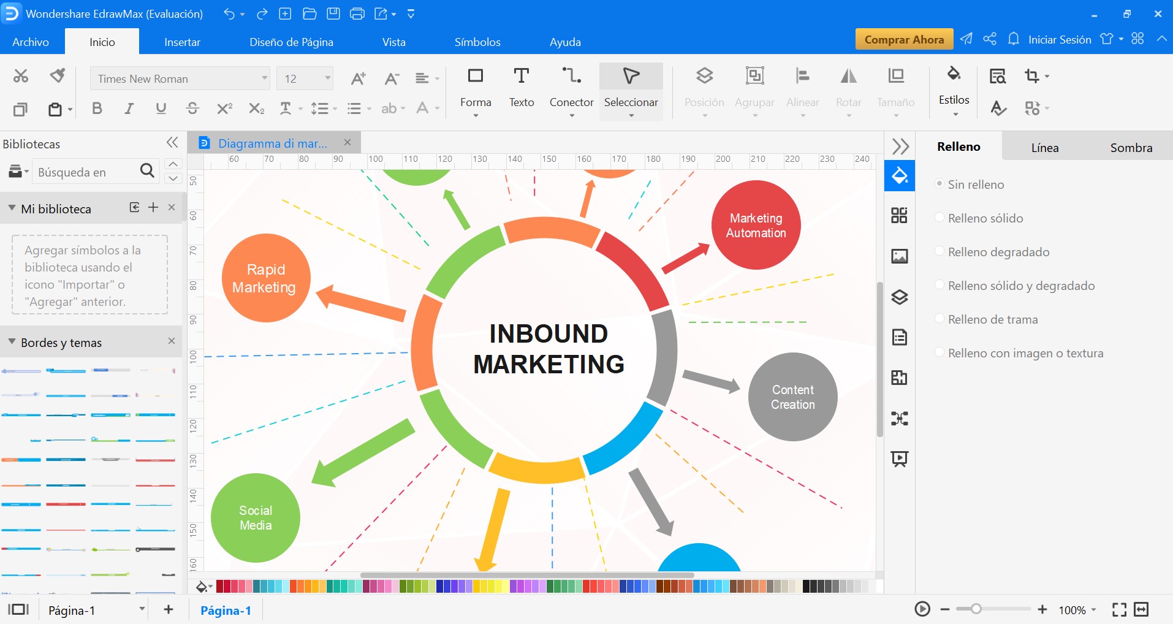Apply strikethrough formatting
The height and width of the screenshot is (624, 1173).
tap(192, 108)
